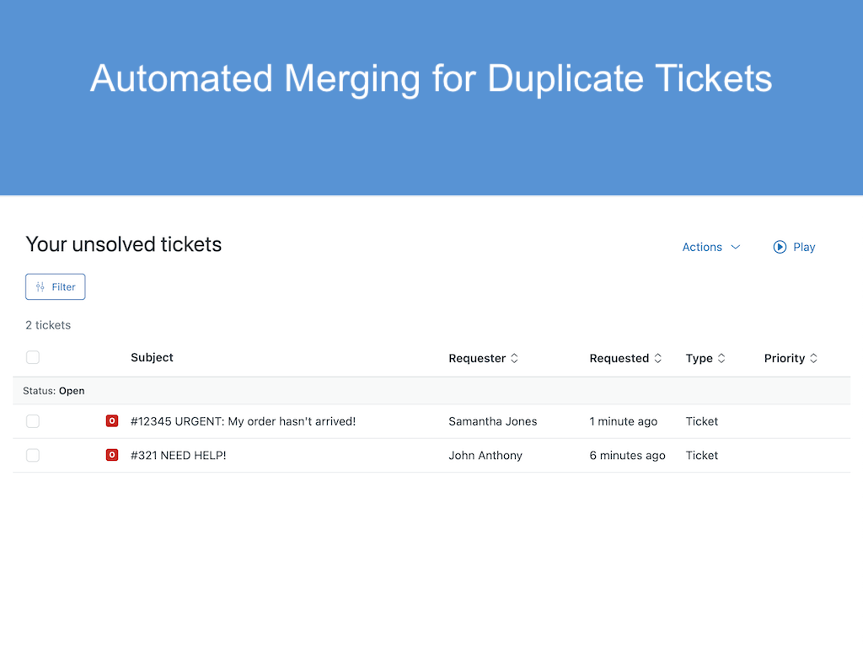
Task: Click the chevron next to Actions
Action: [x=735, y=247]
